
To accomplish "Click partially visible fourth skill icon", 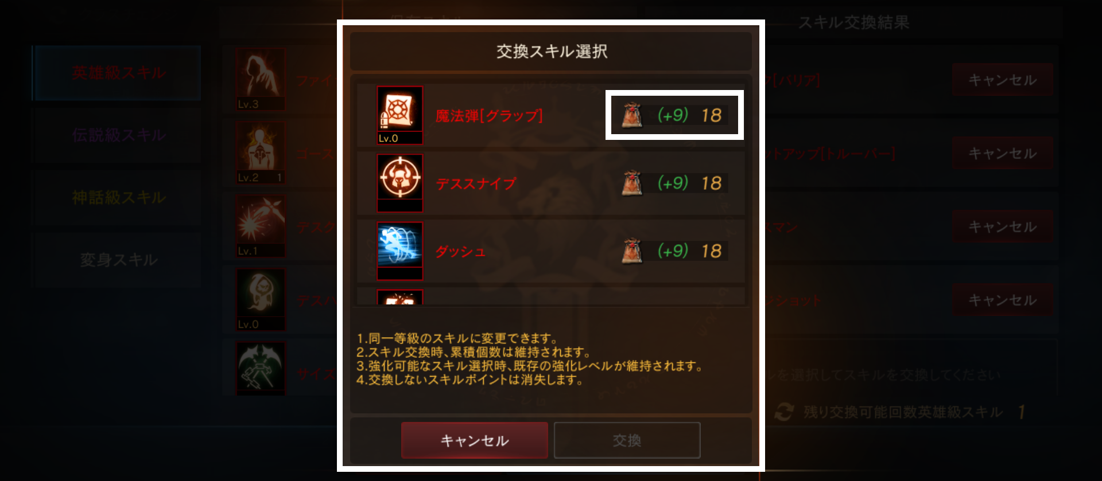I will point(400,297).
